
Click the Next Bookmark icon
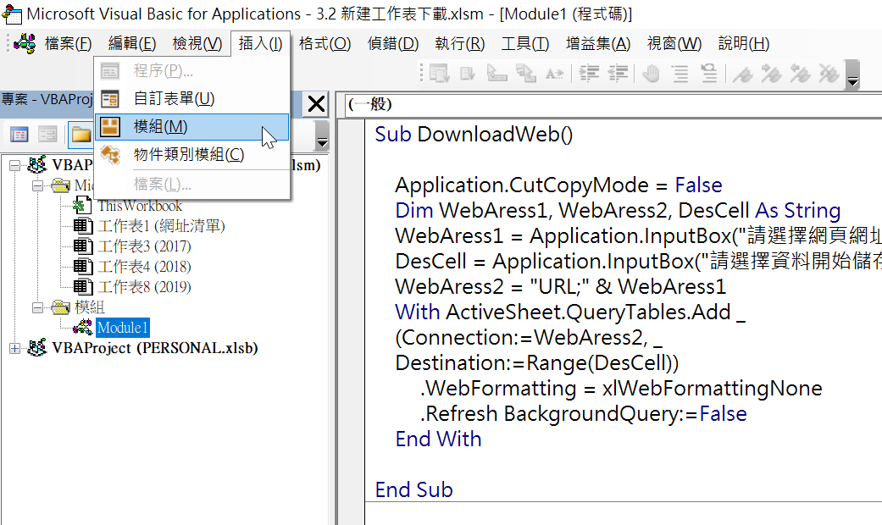pos(771,74)
